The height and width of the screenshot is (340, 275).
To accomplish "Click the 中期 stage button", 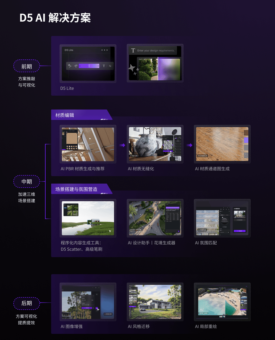I will coord(27,182).
